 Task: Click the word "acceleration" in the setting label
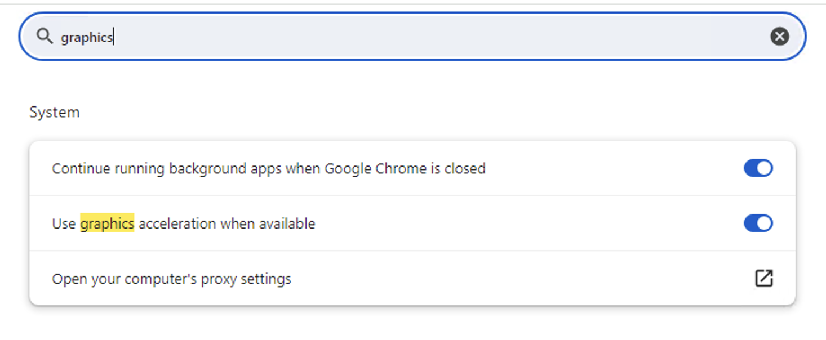pyautogui.click(x=177, y=223)
